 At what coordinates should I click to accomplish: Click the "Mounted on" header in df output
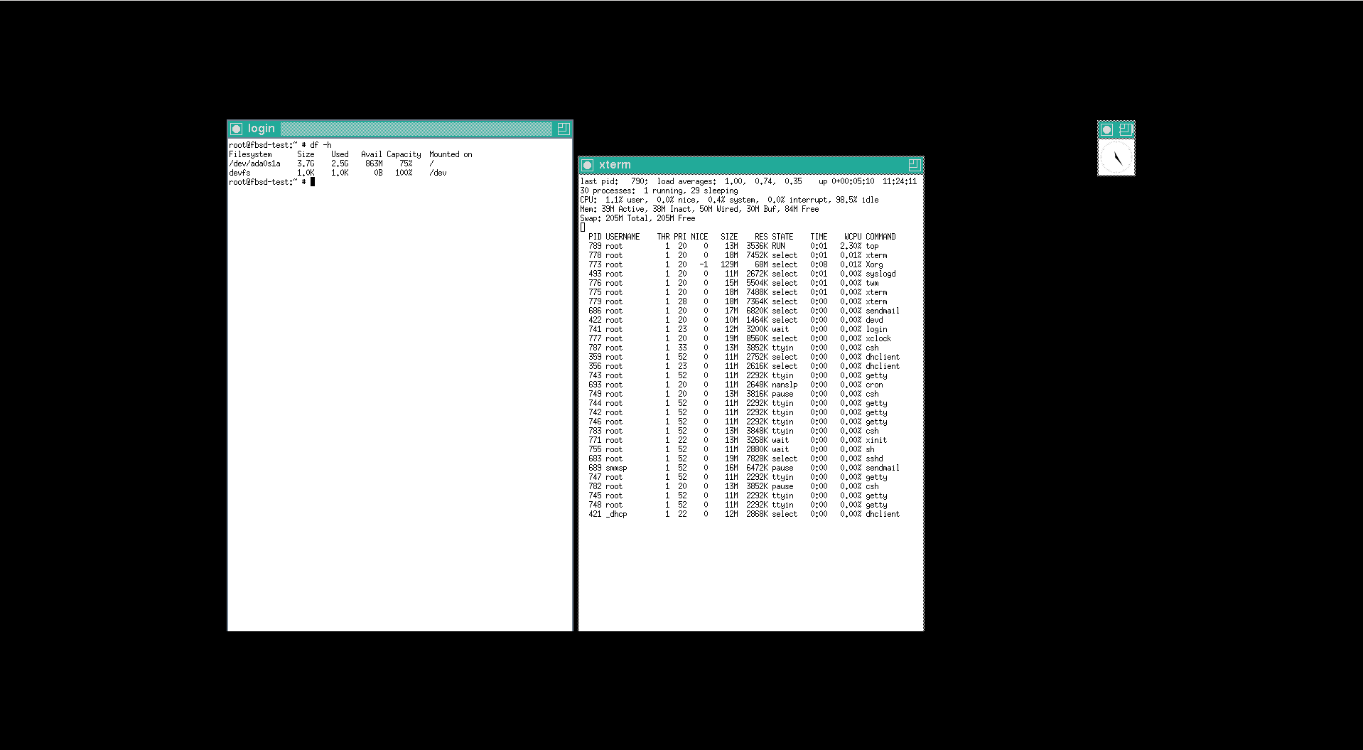(x=450, y=154)
